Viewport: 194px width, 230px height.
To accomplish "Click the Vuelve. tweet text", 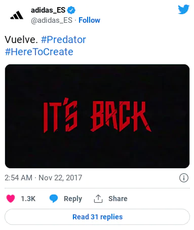I will click(21, 40).
